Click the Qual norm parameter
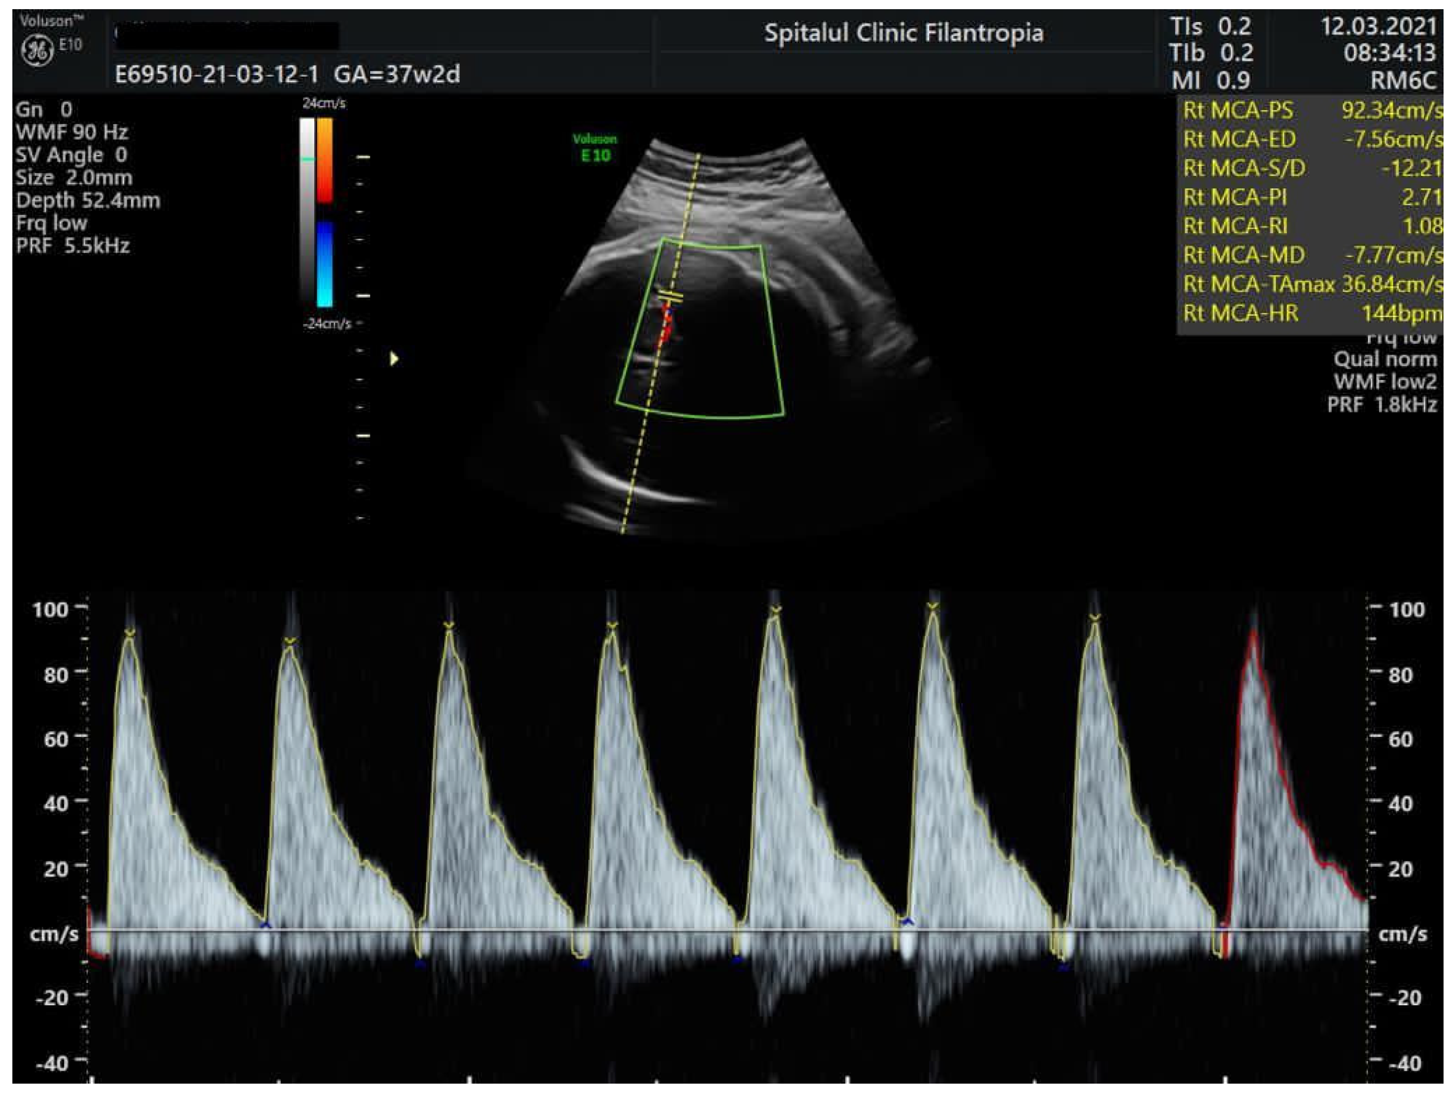Image resolution: width=1455 pixels, height=1096 pixels. [1385, 359]
